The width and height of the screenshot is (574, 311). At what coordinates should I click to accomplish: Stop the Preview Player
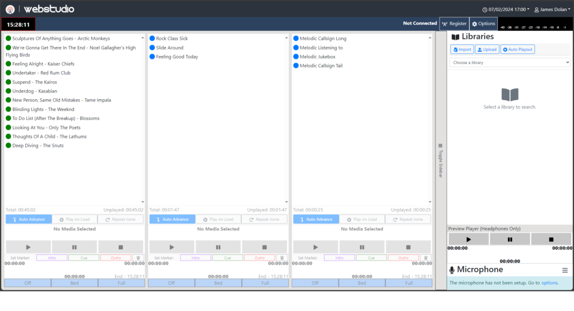click(551, 240)
